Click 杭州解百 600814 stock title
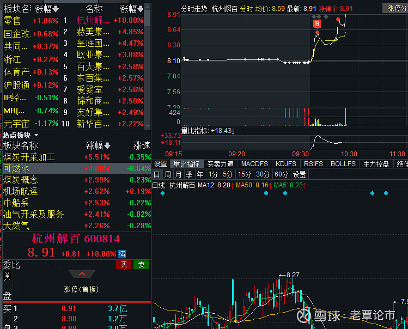The image size is (408, 329). pos(76,239)
